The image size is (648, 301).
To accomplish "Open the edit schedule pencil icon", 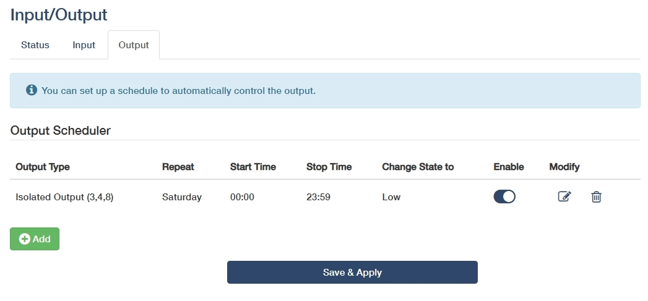I will click(564, 197).
